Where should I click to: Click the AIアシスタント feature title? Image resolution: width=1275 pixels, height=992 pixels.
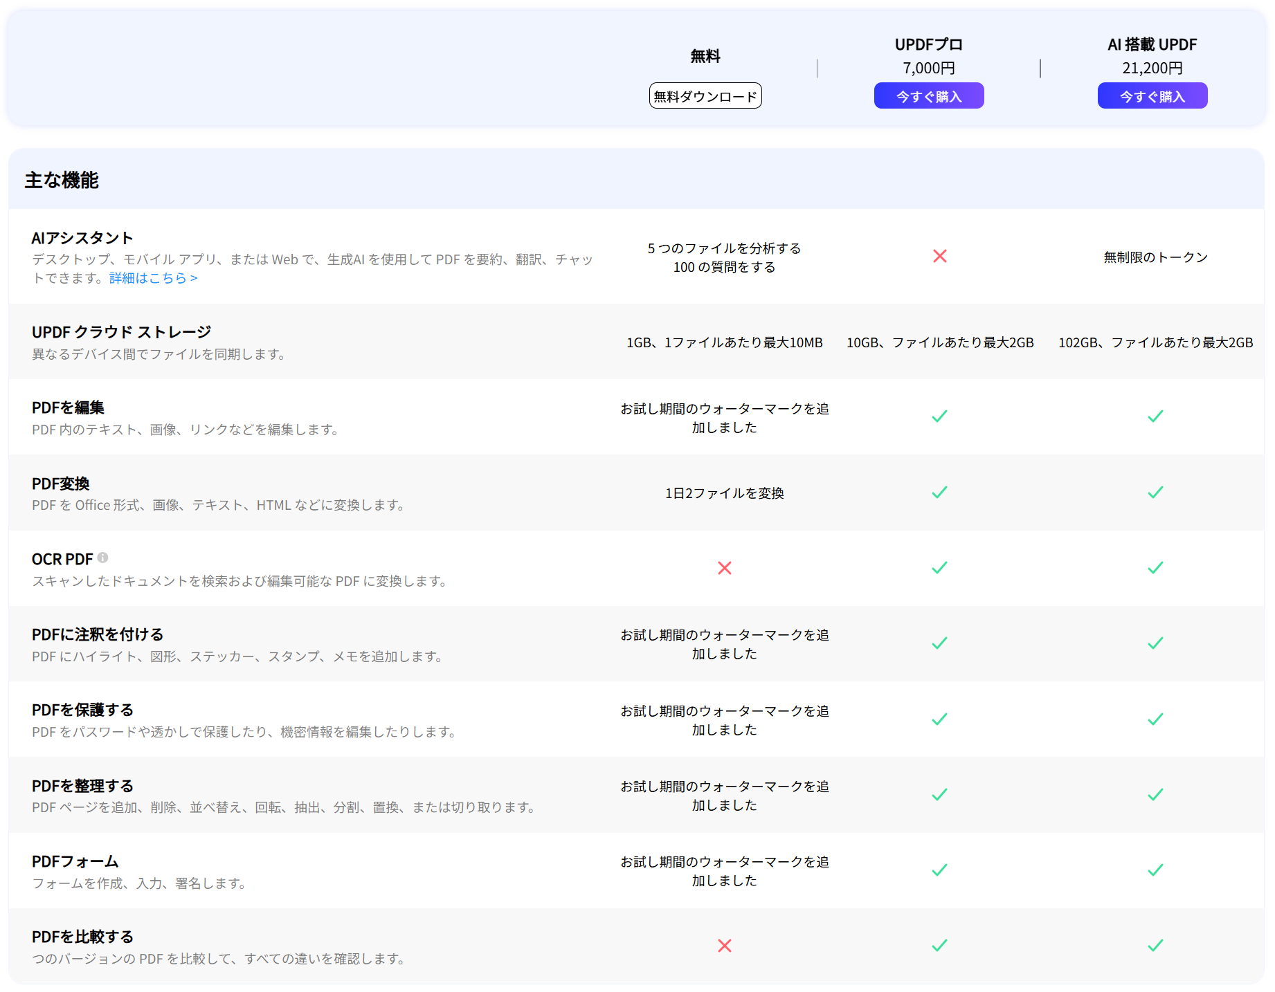point(82,238)
